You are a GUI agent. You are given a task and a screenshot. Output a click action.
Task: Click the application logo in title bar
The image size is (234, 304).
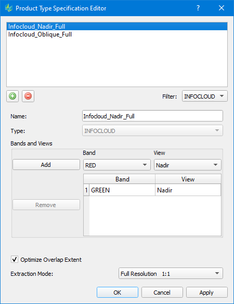tap(9, 8)
